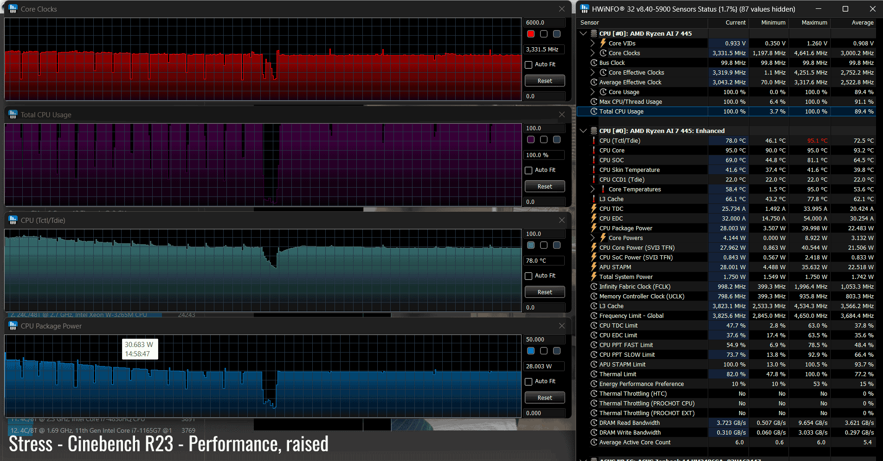Click the clock icon beside Core Effective Clocks
883x461 pixels.
point(603,72)
